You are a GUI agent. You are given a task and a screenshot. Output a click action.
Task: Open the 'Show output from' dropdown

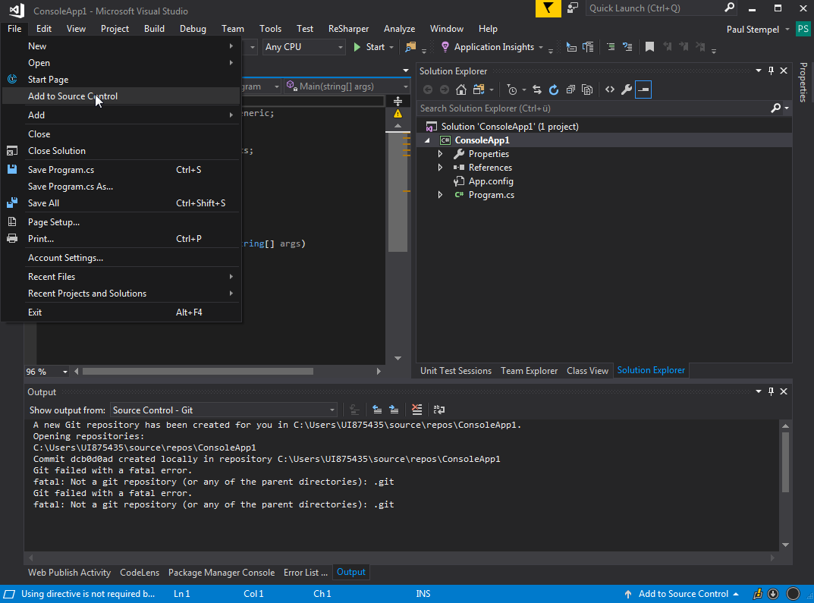224,410
